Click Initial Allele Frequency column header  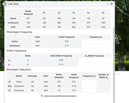[61, 56]
